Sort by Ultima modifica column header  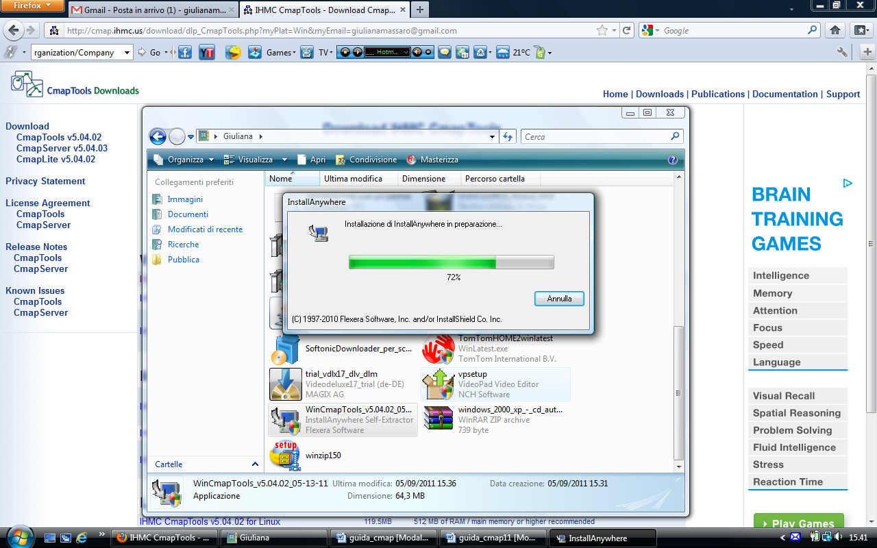coord(359,179)
